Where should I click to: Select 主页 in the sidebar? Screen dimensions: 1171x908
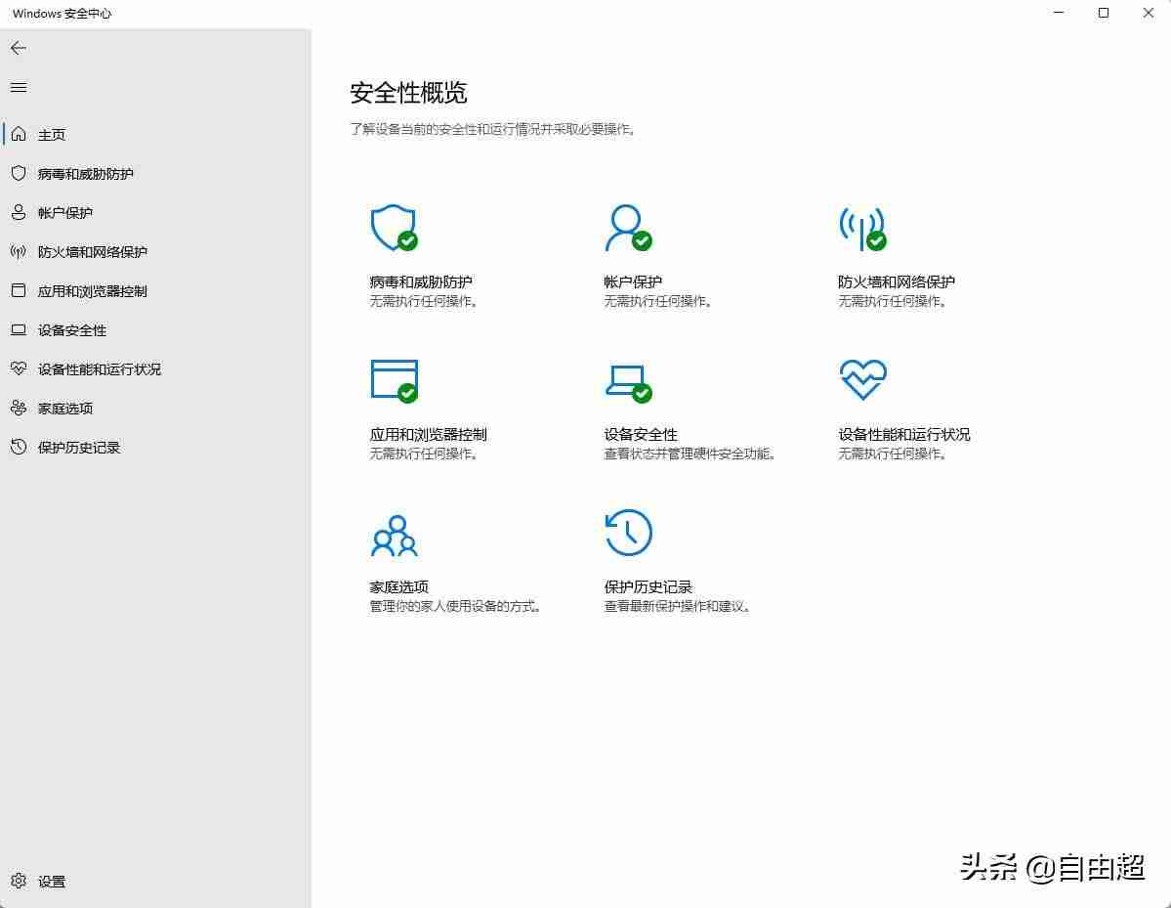click(x=51, y=135)
